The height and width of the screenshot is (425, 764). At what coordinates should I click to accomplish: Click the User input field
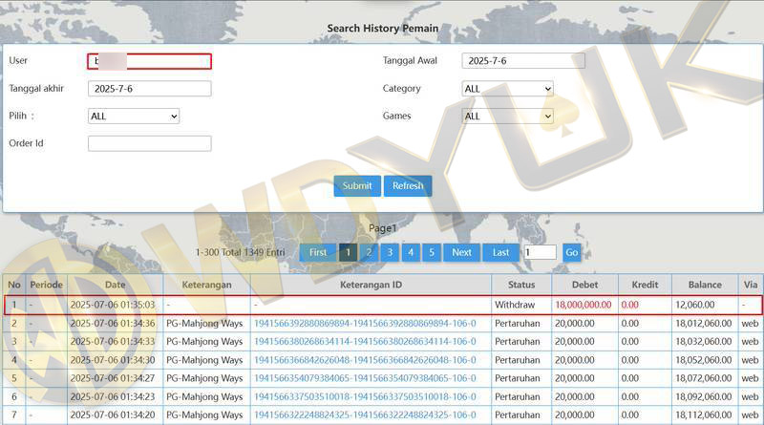150,61
